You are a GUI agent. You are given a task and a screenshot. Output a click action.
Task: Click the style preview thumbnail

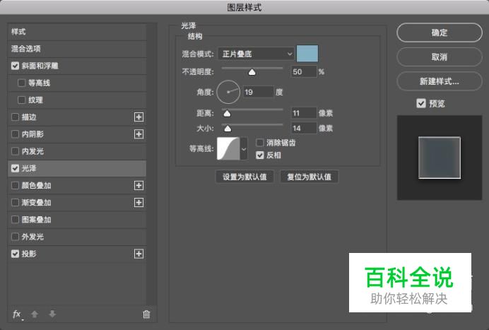[x=440, y=158]
